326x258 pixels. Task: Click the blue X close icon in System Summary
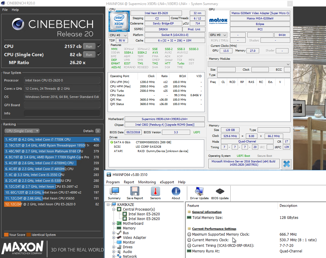tap(286, 164)
